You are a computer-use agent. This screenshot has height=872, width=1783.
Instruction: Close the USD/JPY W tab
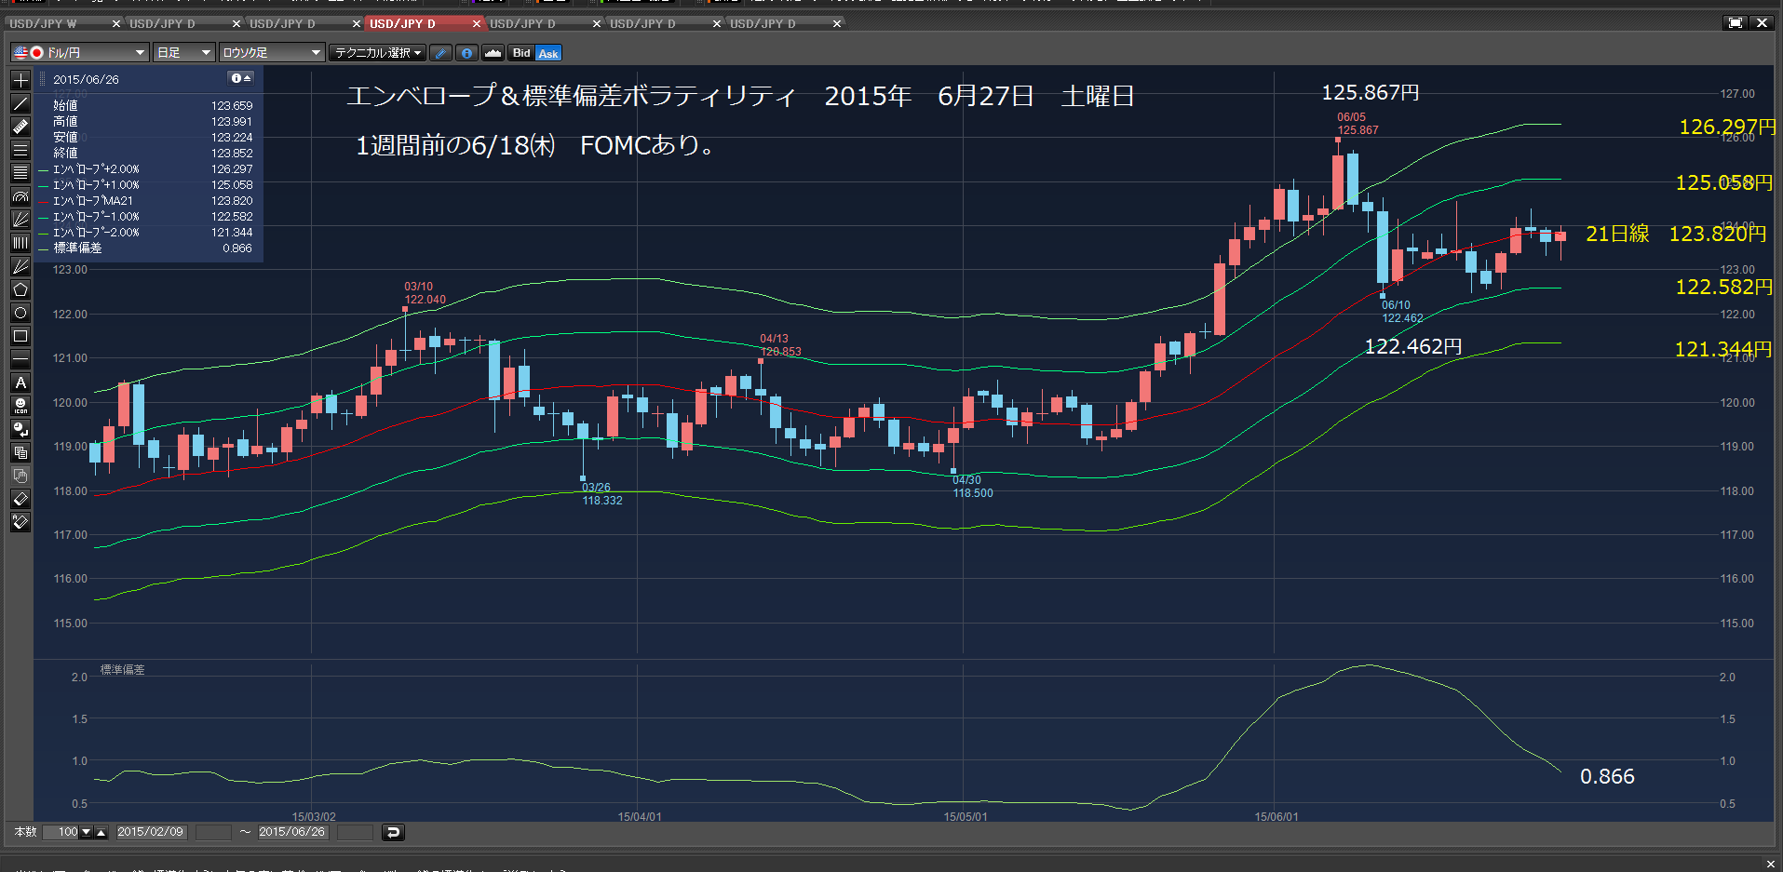pos(115,23)
